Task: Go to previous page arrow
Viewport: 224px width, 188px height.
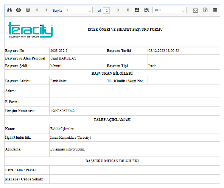Action: click(46, 10)
